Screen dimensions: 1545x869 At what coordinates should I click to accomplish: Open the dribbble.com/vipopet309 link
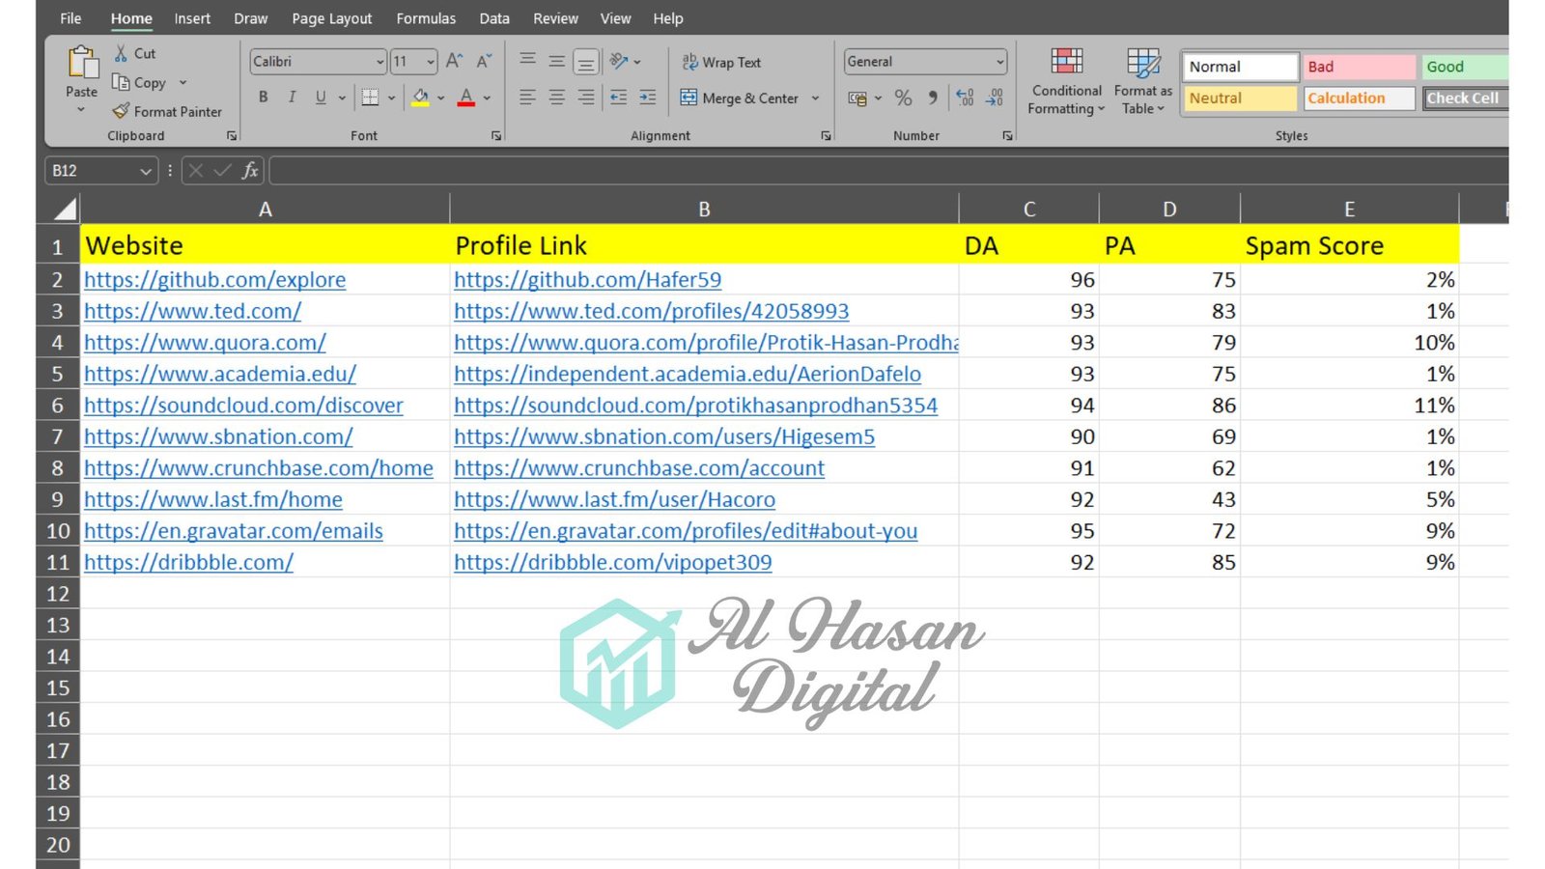612,562
